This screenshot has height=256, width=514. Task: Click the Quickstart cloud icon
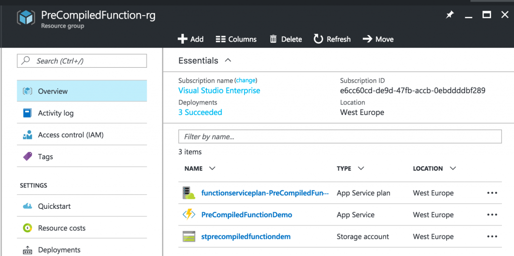point(28,206)
